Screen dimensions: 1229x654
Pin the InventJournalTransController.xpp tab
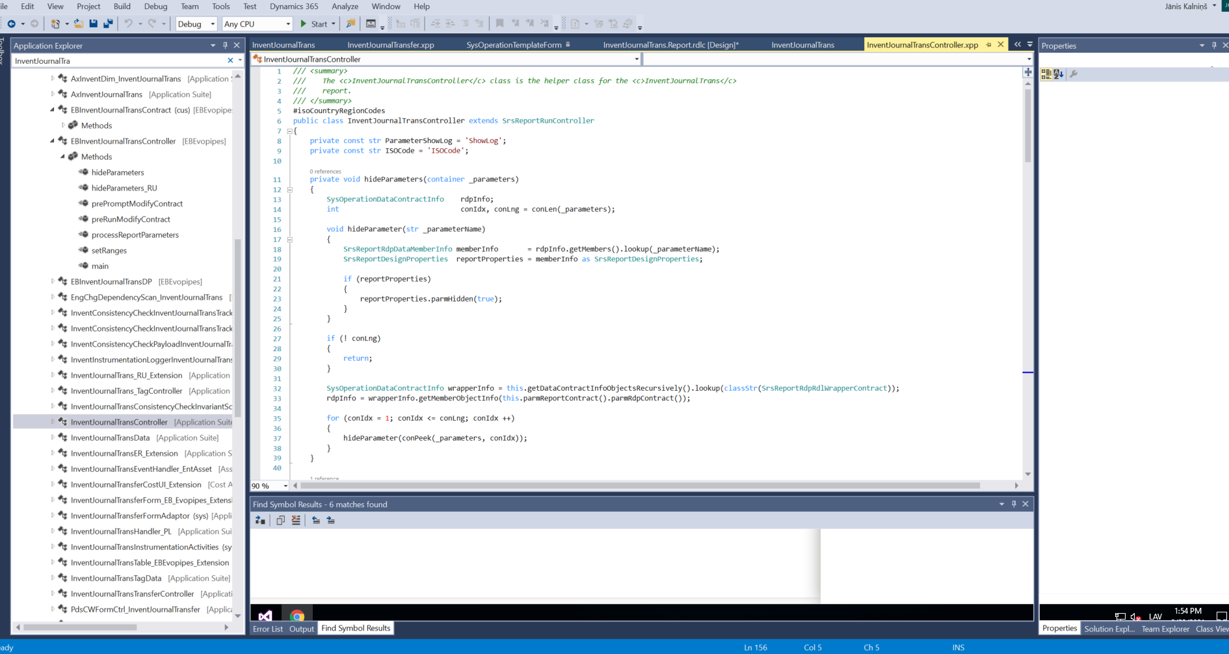pos(988,45)
